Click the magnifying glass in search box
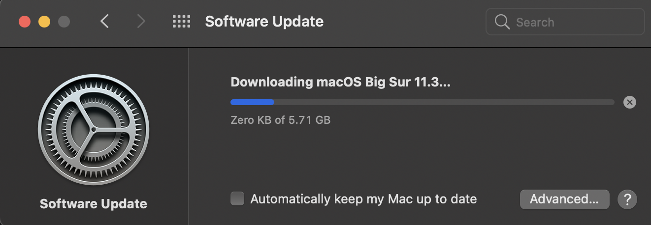The width and height of the screenshot is (651, 225). point(502,22)
